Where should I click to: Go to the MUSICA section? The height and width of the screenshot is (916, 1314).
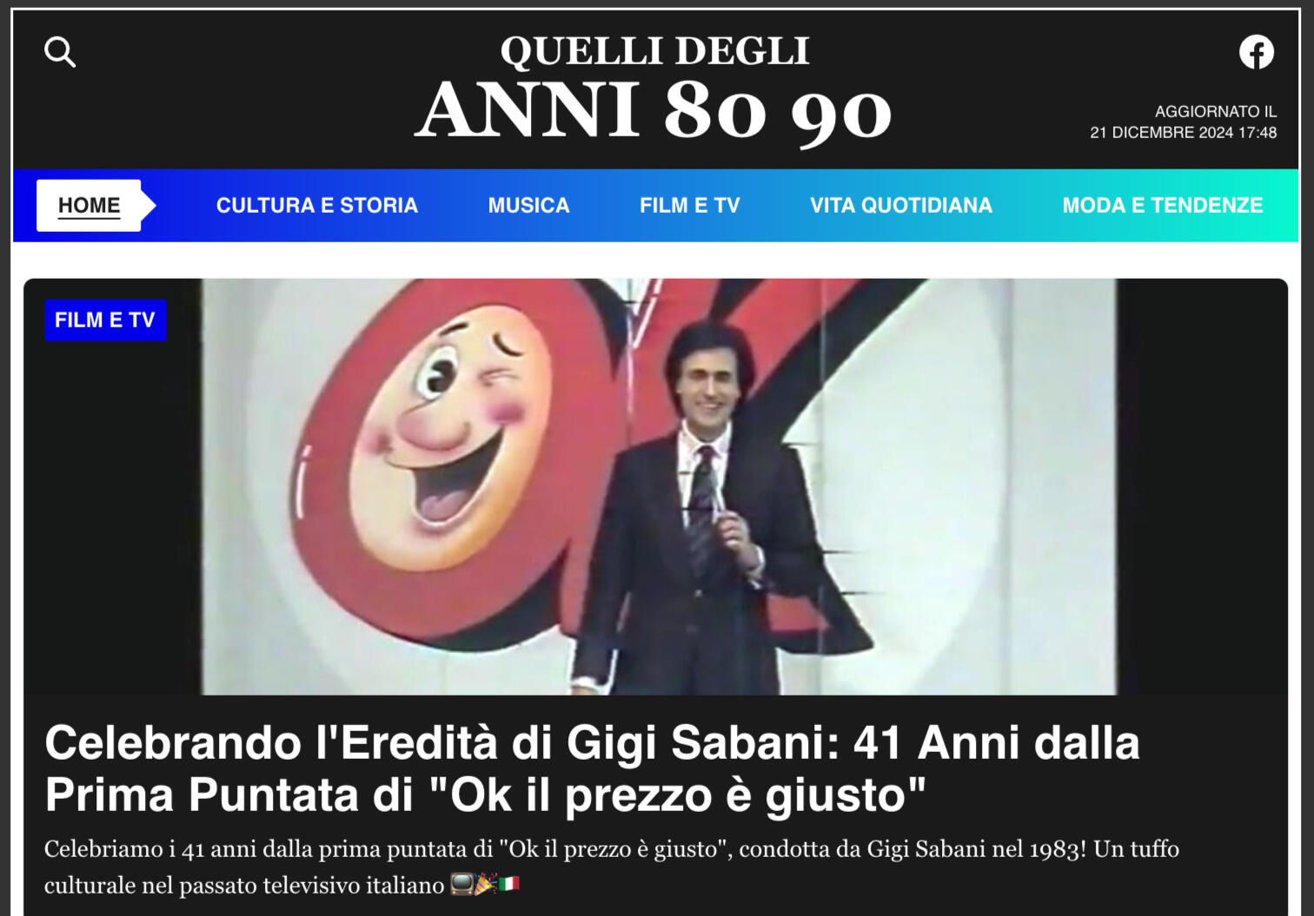pyautogui.click(x=528, y=206)
